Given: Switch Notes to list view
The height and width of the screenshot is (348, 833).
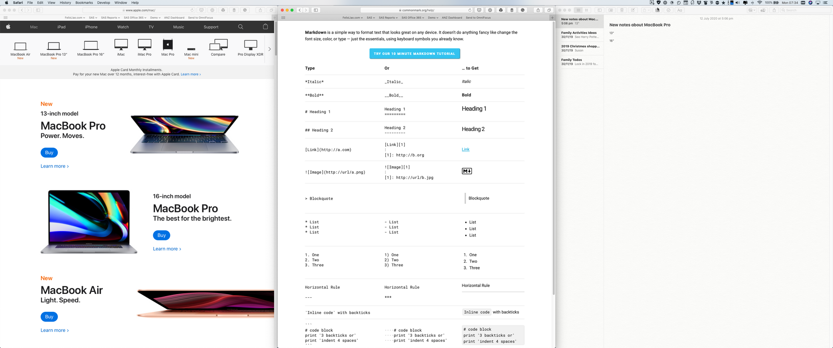Looking at the screenshot, I should [x=579, y=10].
